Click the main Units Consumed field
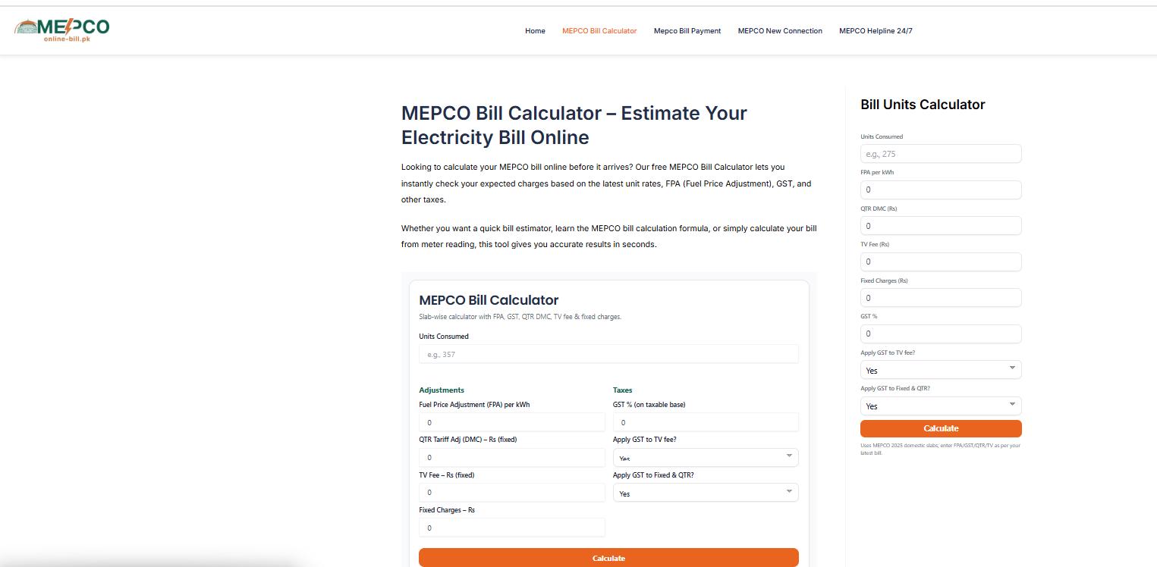This screenshot has width=1157, height=567. [608, 354]
